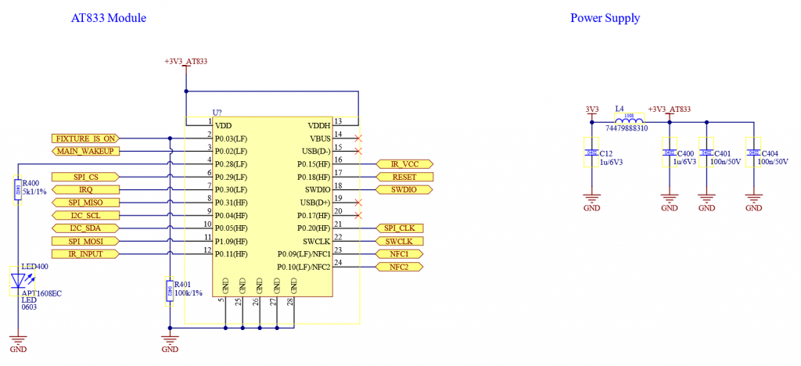Click the AT833 Module title text
This screenshot has height=366, width=801.
coord(108,18)
